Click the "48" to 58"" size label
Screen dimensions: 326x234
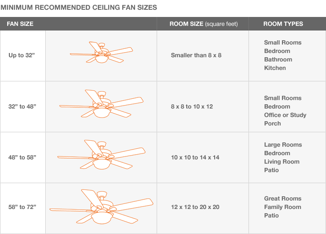(22, 157)
